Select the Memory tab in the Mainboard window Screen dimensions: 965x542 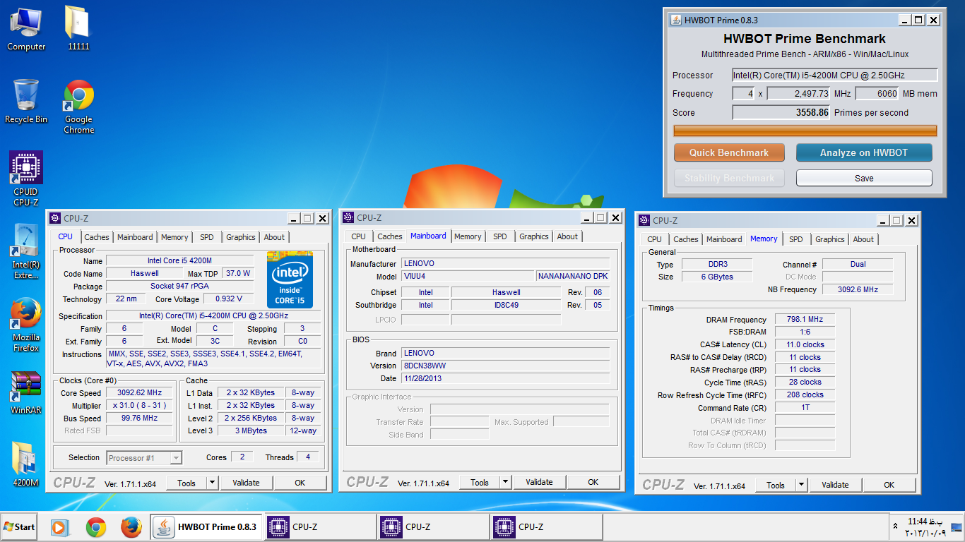click(x=468, y=236)
